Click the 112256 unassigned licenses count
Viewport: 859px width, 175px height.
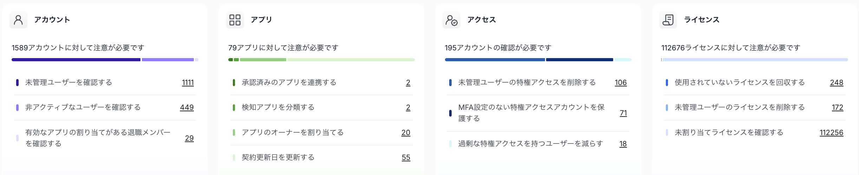pyautogui.click(x=831, y=133)
